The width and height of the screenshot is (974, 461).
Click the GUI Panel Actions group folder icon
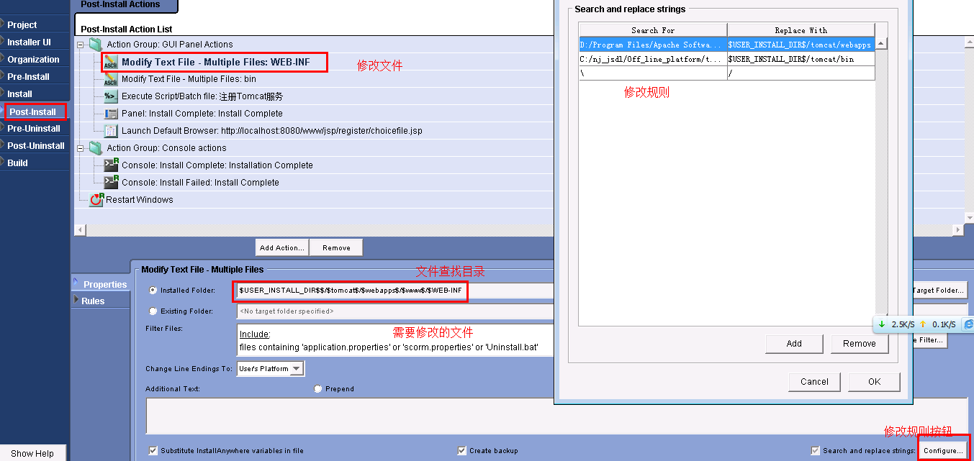(96, 45)
